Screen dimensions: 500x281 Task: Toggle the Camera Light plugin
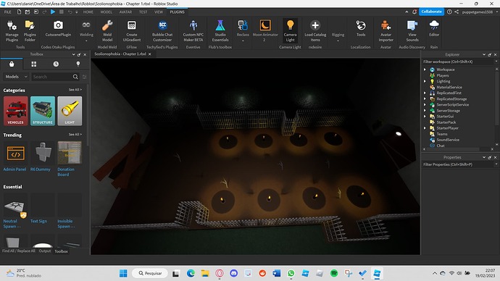pos(290,31)
